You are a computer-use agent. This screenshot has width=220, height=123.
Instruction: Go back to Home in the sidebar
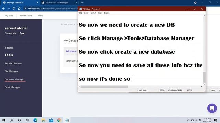(x=9, y=48)
